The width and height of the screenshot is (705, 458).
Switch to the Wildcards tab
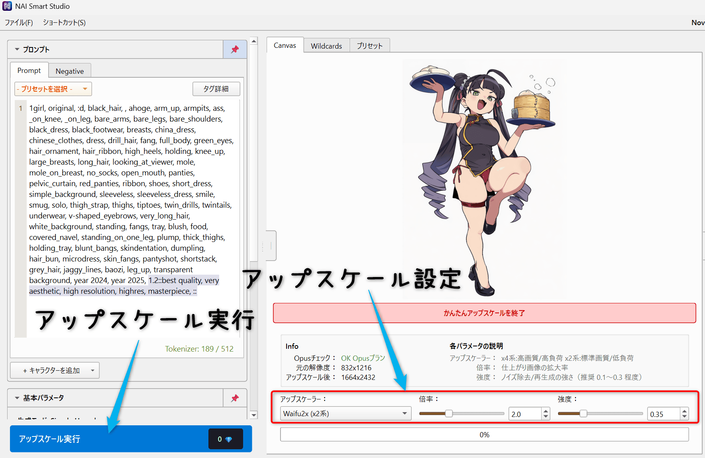pos(326,45)
